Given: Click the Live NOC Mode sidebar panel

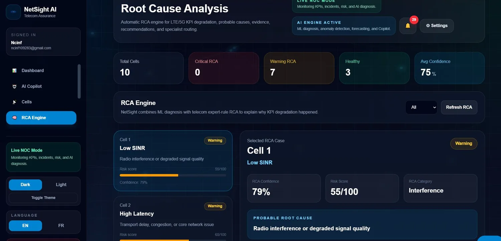Looking at the screenshot, I should pos(43,157).
